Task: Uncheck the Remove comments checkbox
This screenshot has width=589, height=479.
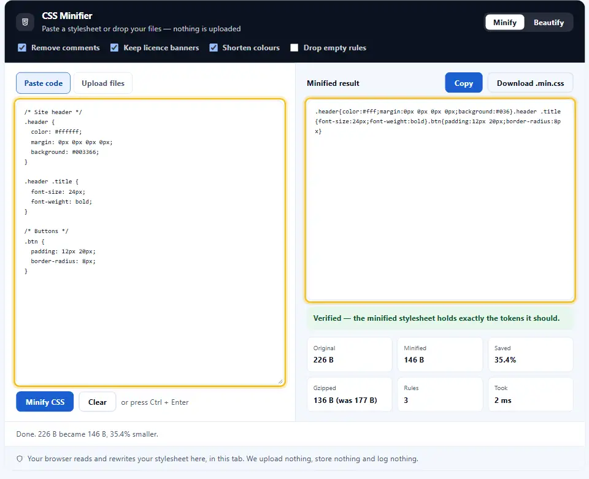Action: [22, 48]
